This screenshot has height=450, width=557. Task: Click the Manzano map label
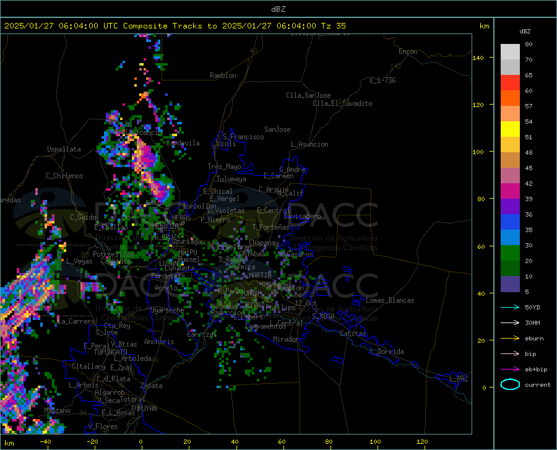coord(57,410)
